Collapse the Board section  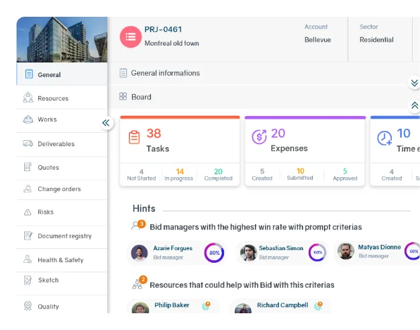point(414,105)
